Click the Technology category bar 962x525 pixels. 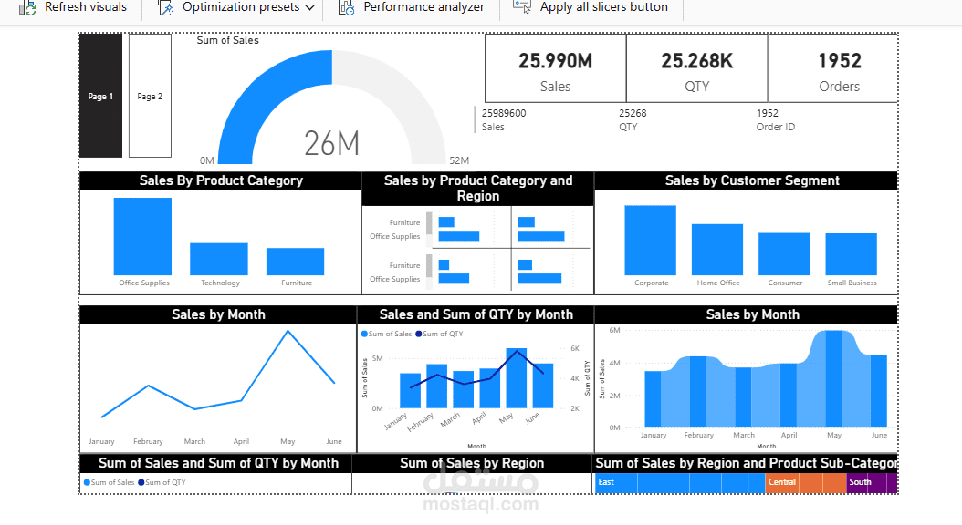coord(219,259)
